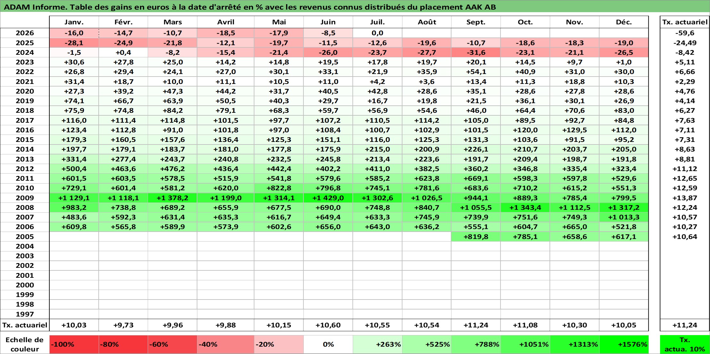This screenshot has height=354, width=710.
Task: Select the cell showing +0,4
Action: pos(123,53)
